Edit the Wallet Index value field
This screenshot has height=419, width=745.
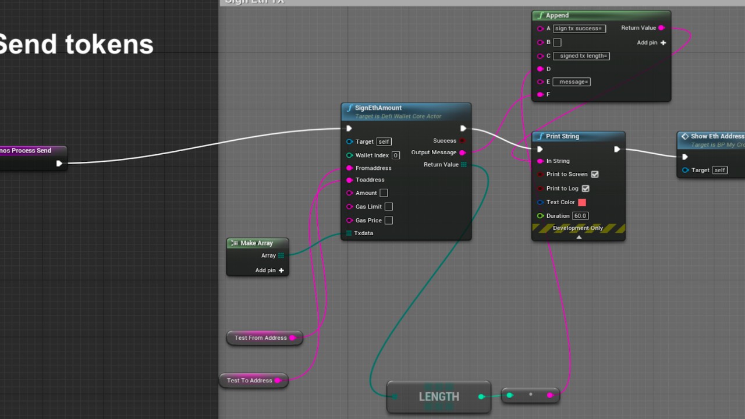[396, 155]
